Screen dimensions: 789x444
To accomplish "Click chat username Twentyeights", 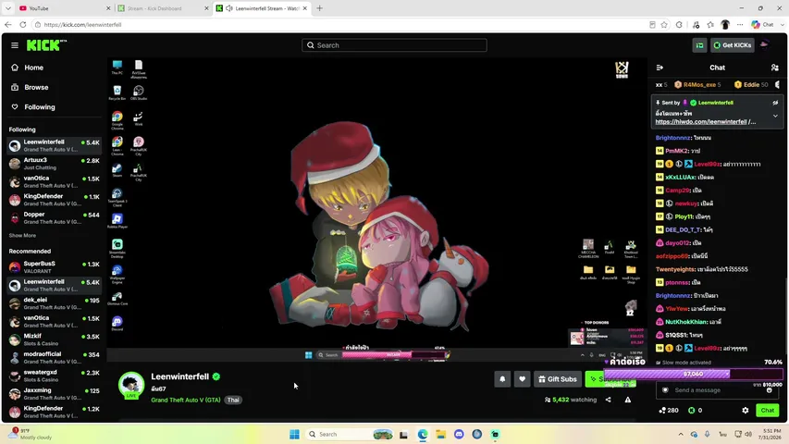I will click(x=675, y=269).
